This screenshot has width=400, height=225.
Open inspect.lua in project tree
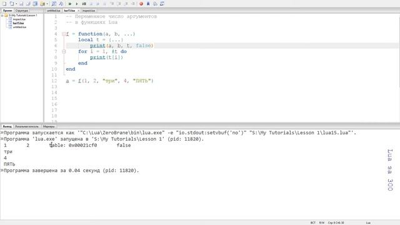coord(19,19)
